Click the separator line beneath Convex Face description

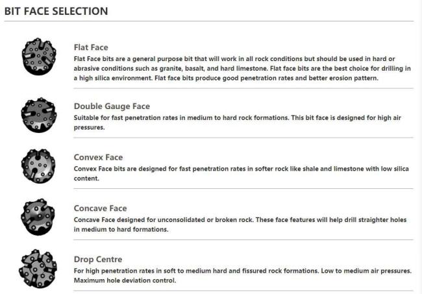(240, 189)
